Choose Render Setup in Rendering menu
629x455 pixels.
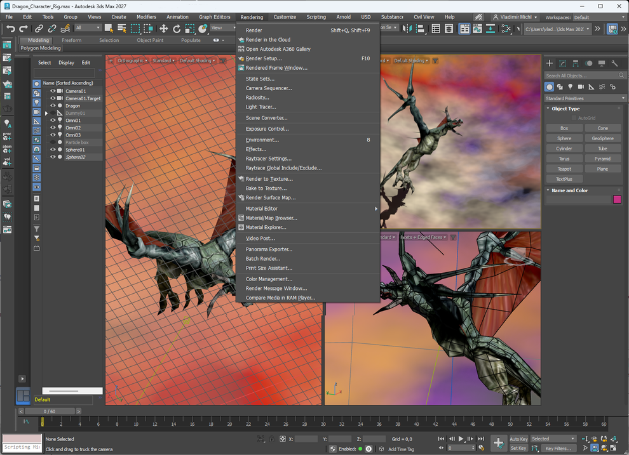coord(308,58)
